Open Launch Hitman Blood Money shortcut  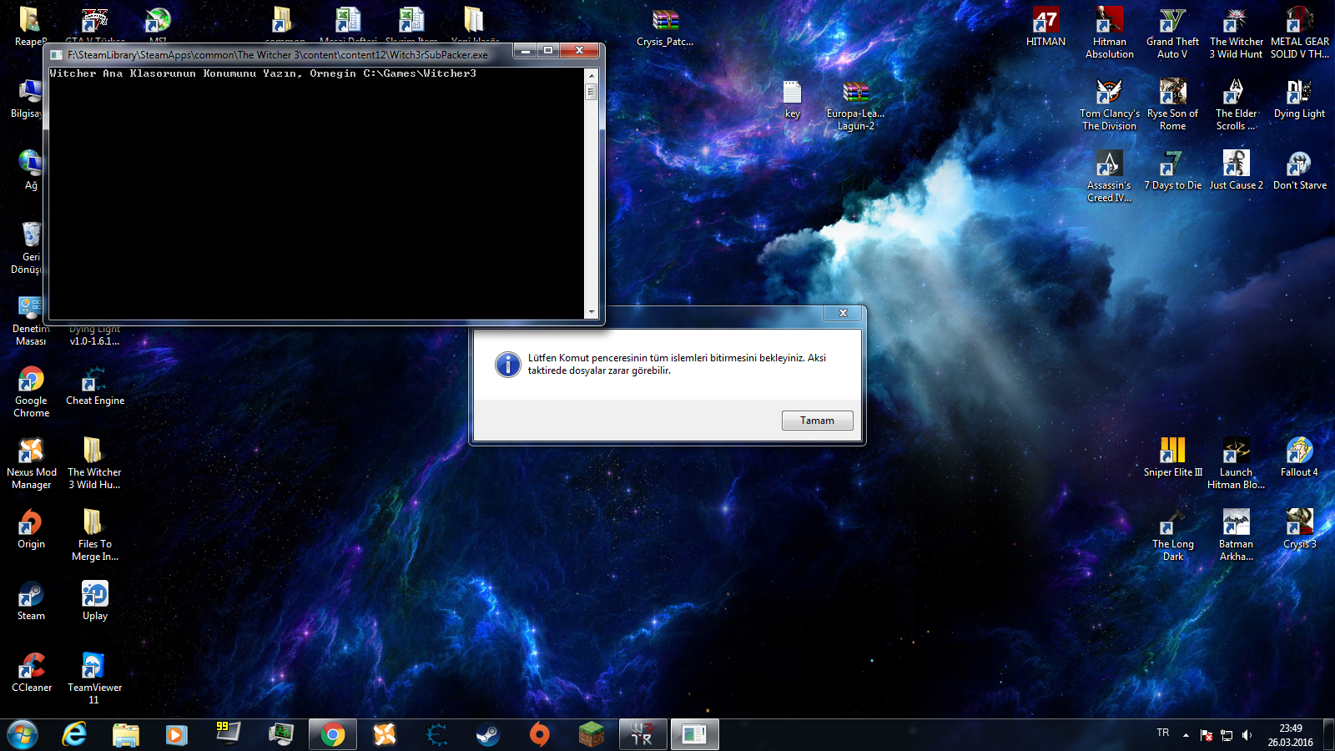pyautogui.click(x=1236, y=463)
